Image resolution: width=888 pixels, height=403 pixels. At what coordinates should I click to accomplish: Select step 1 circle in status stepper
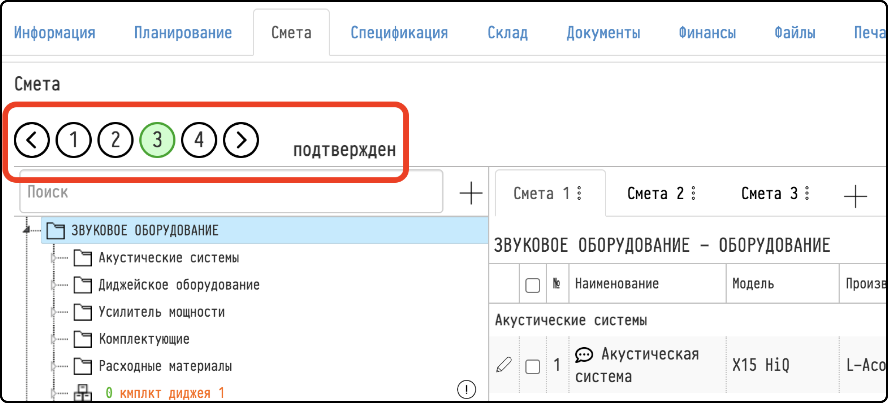pyautogui.click(x=74, y=140)
